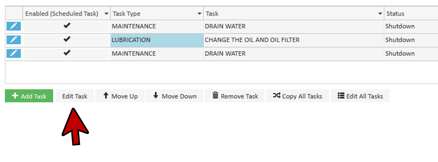Open Enabled (Scheduled Task) column filter dropdown
The image size is (438, 162).
pos(106,14)
